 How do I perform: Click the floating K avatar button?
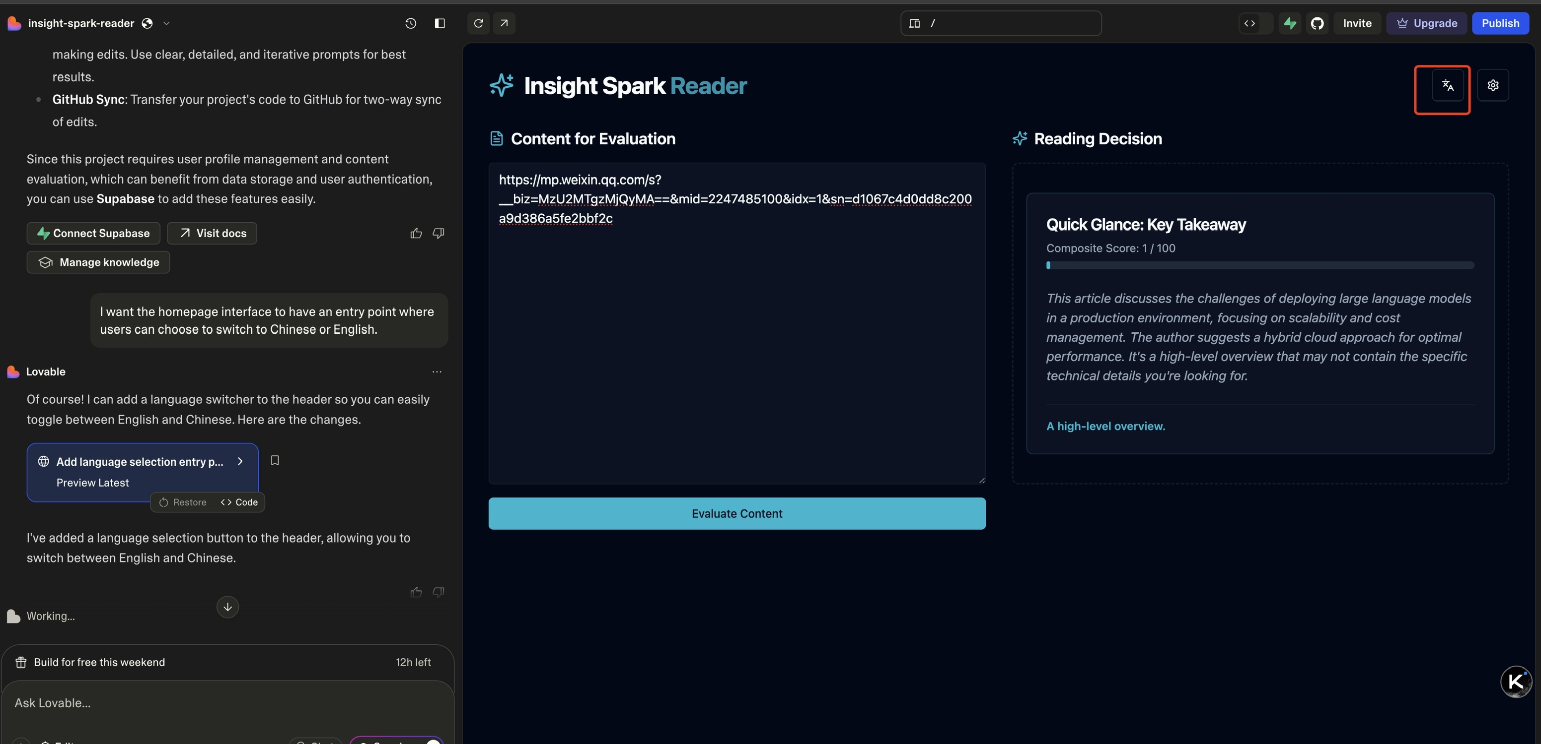(x=1516, y=682)
